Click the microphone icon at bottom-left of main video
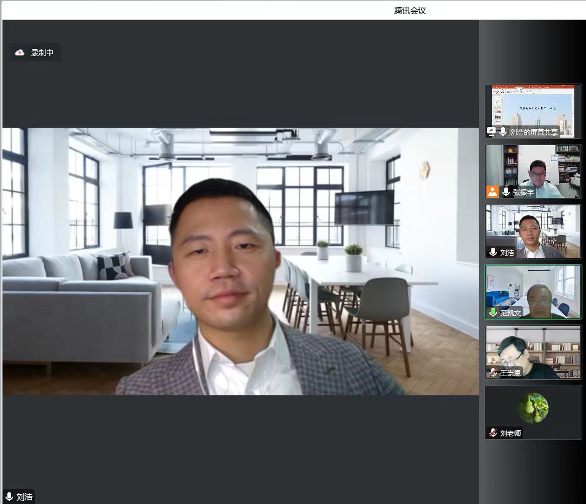Image resolution: width=586 pixels, height=504 pixels. pyautogui.click(x=9, y=497)
